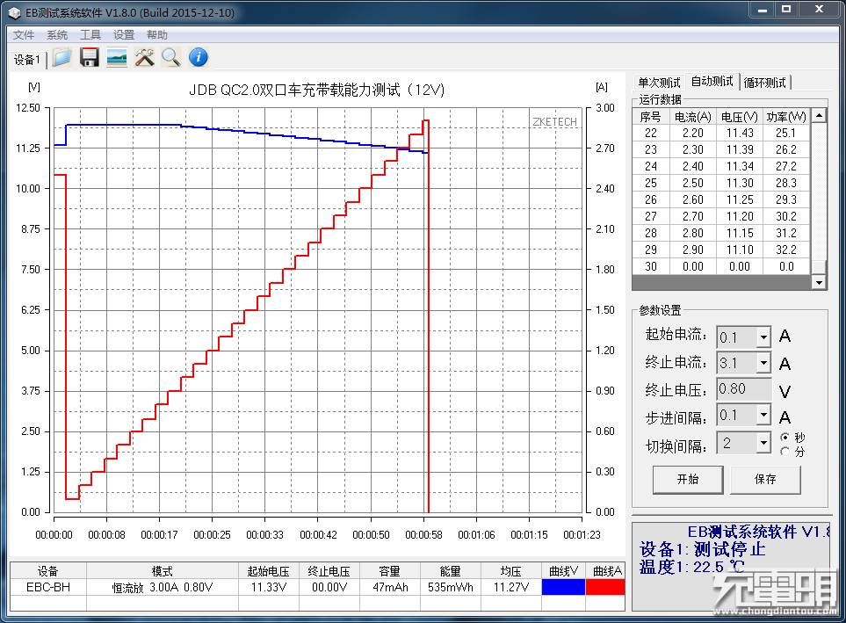
Task: Click the 温度1: 22.5 ℃ status text
Action: point(691,566)
